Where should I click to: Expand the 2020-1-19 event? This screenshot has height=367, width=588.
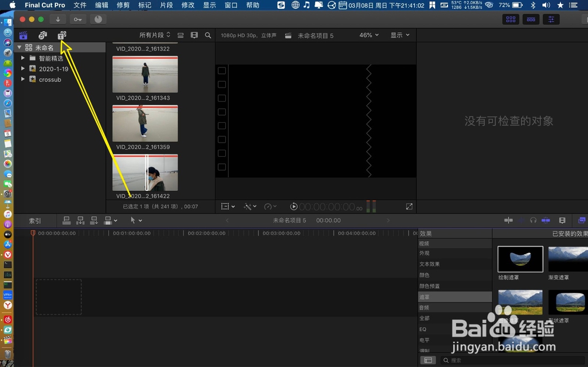coord(23,69)
